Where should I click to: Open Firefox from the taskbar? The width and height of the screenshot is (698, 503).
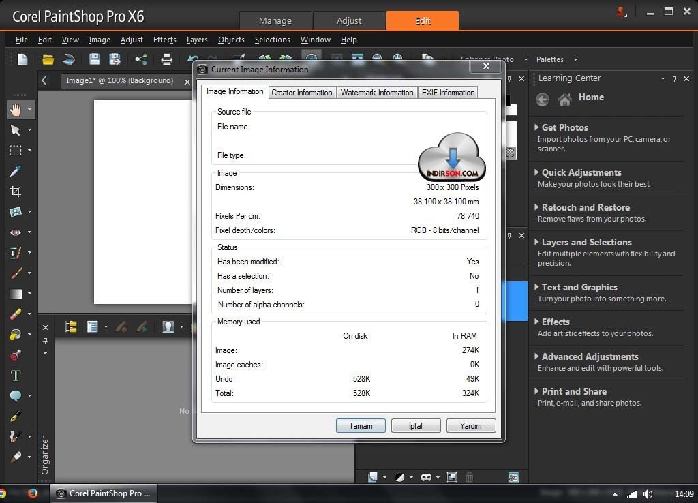32,493
